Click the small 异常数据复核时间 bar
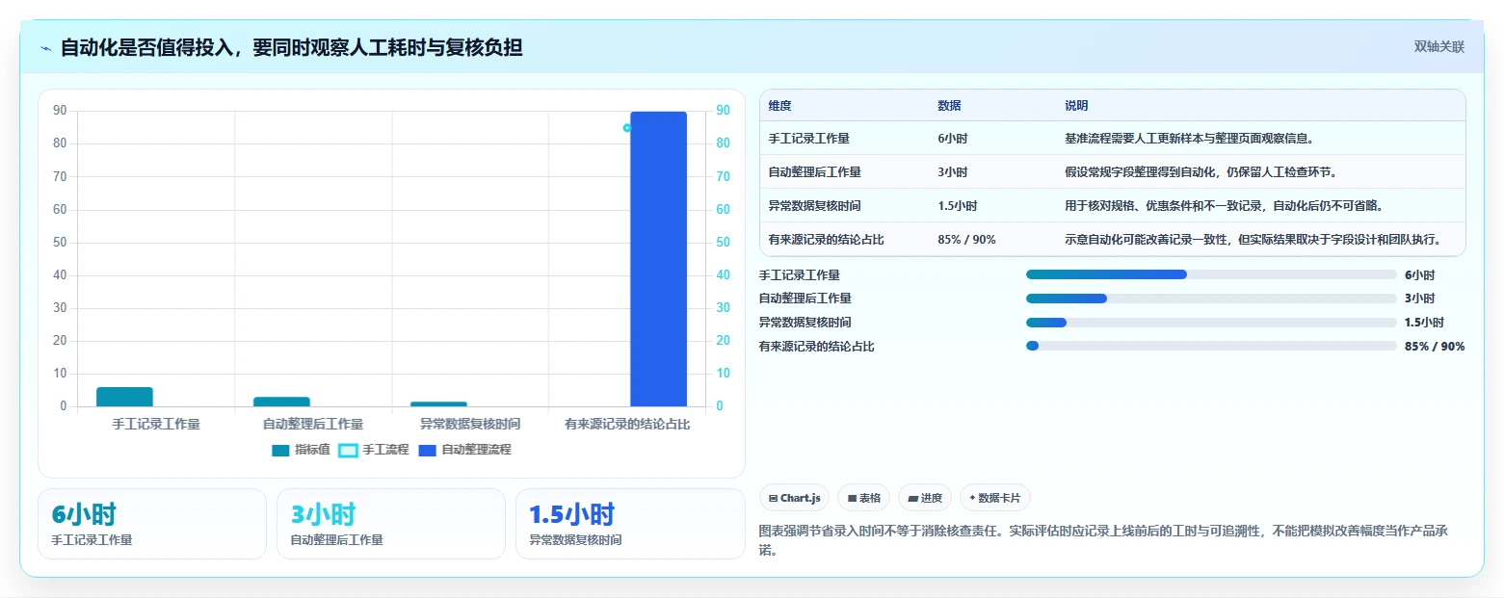This screenshot has width=1504, height=598. (x=439, y=403)
